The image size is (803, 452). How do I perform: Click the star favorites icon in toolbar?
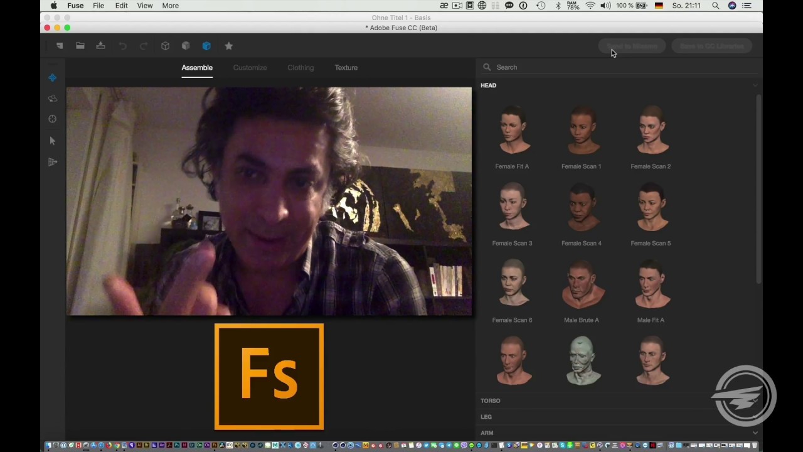[x=228, y=46]
